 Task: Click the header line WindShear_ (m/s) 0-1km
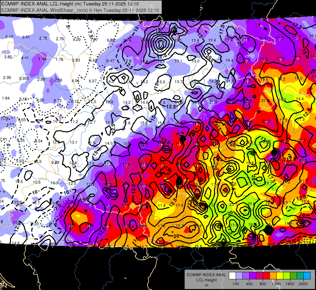pos(80,10)
